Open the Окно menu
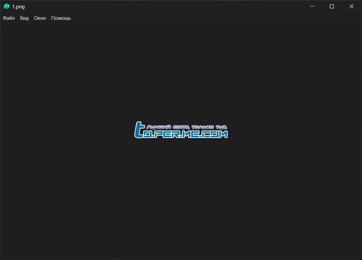The image size is (362, 260). (40, 18)
